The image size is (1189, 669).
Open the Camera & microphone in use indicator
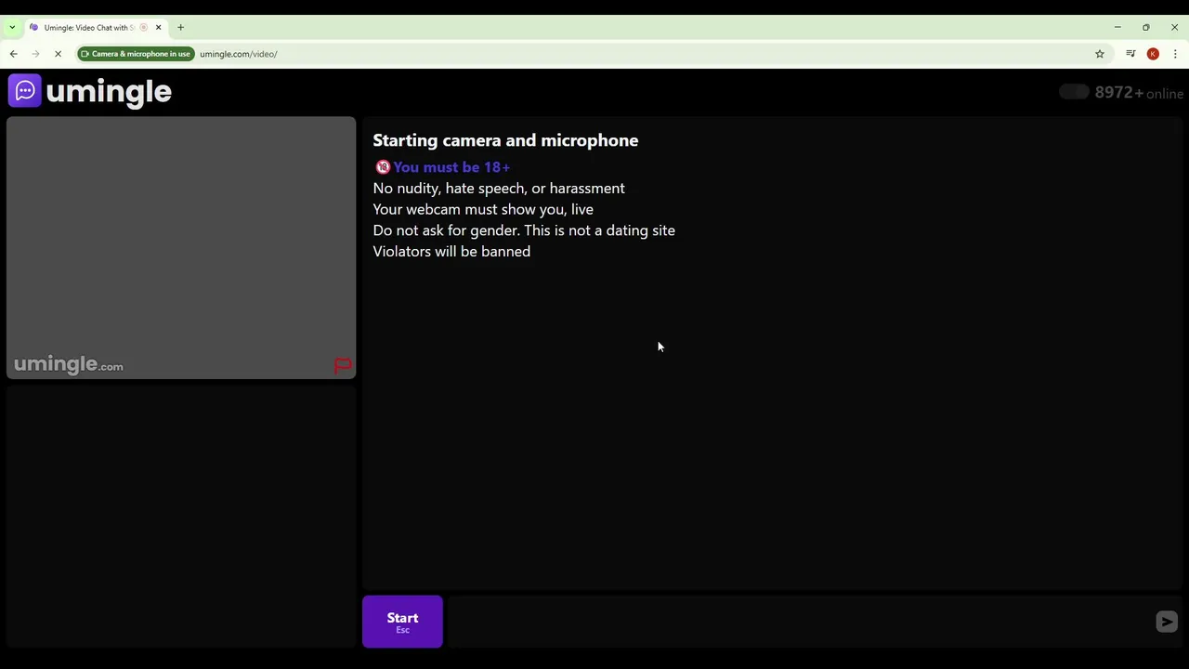(x=136, y=54)
